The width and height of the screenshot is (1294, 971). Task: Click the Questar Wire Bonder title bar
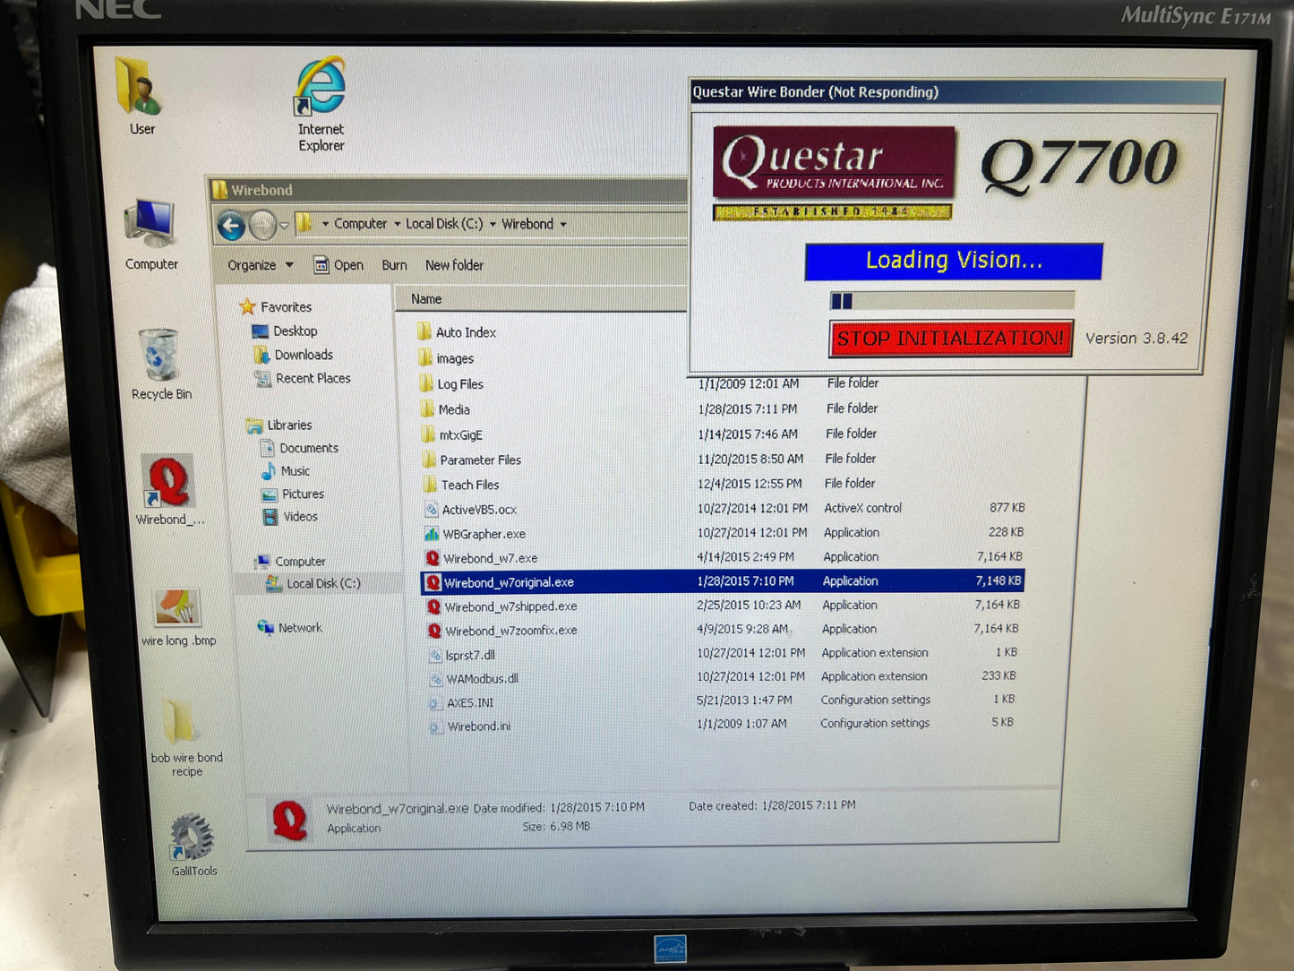click(956, 92)
